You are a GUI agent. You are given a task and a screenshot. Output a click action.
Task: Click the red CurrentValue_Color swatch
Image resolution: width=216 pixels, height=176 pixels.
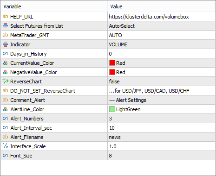pyautogui.click(x=112, y=63)
